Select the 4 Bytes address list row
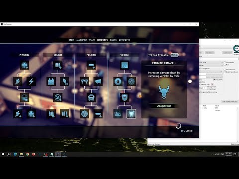 pos(218,108)
